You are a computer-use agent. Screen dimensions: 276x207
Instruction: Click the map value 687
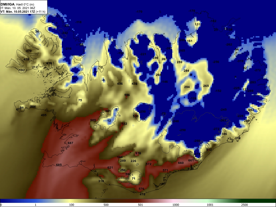click(x=70, y=143)
